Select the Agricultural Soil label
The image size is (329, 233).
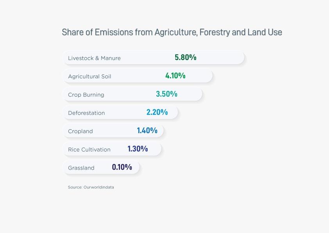pos(89,76)
